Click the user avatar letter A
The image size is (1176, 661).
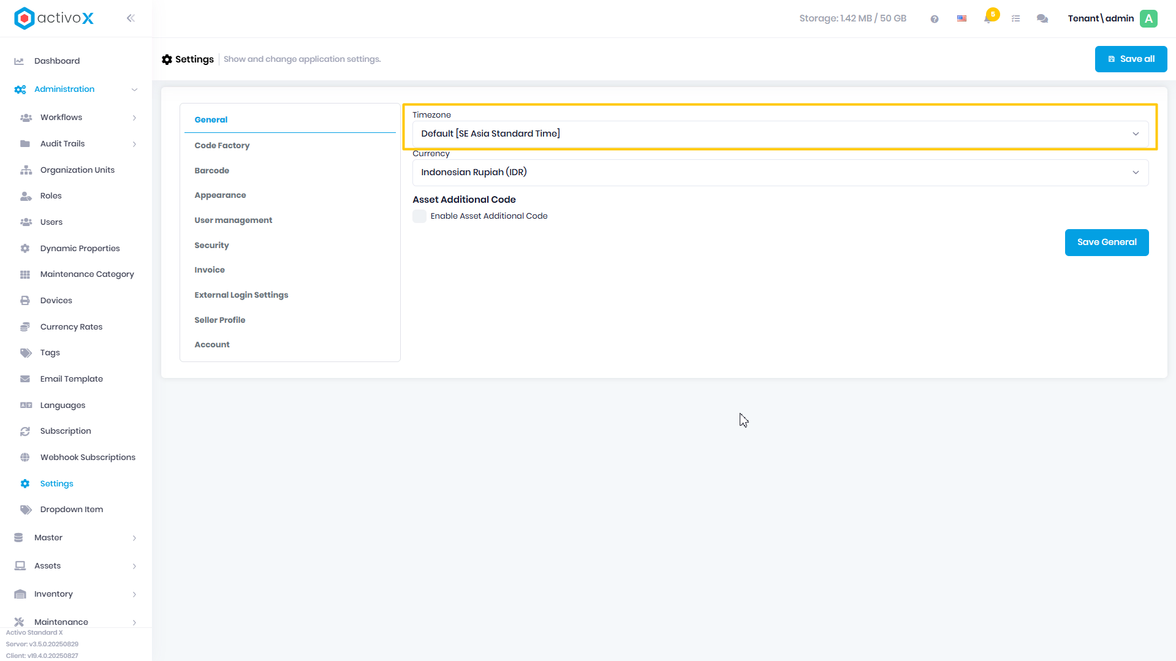pos(1149,18)
